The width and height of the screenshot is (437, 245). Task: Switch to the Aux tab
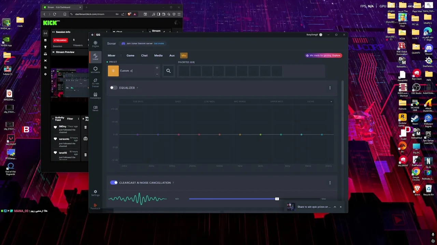172,55
